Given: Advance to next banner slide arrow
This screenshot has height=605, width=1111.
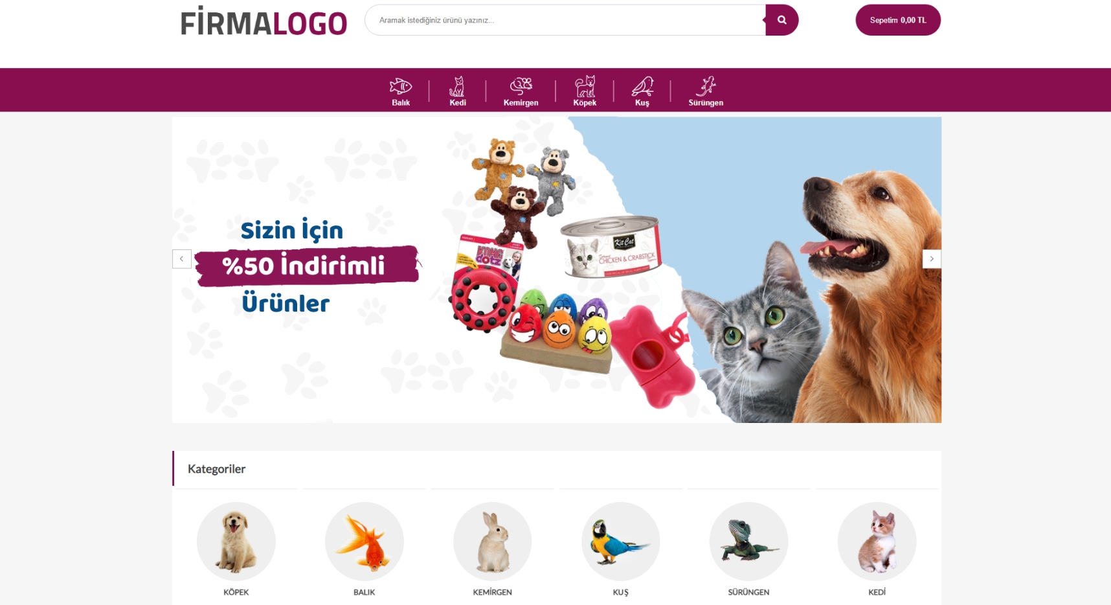Looking at the screenshot, I should 932,258.
